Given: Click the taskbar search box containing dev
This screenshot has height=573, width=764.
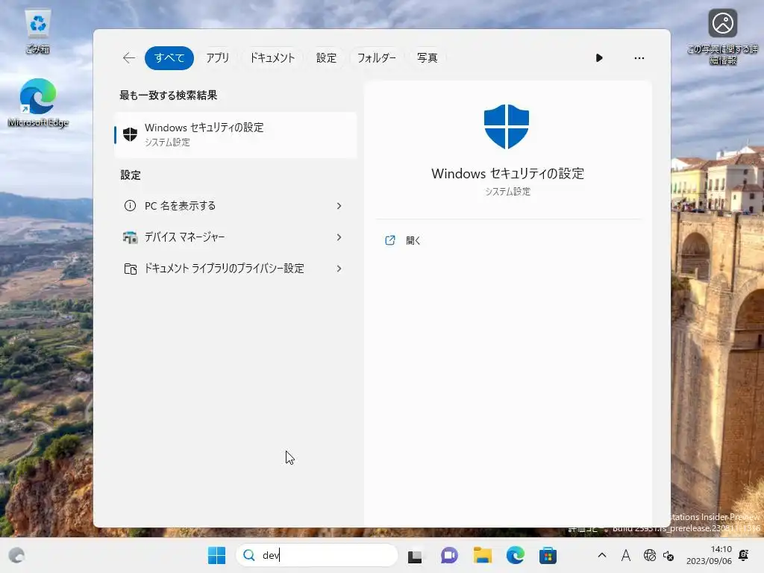Looking at the screenshot, I should click(316, 555).
